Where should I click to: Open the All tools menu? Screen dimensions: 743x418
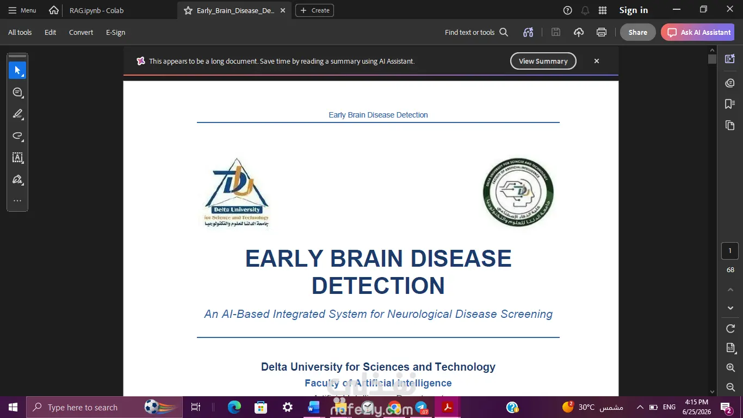tap(20, 32)
